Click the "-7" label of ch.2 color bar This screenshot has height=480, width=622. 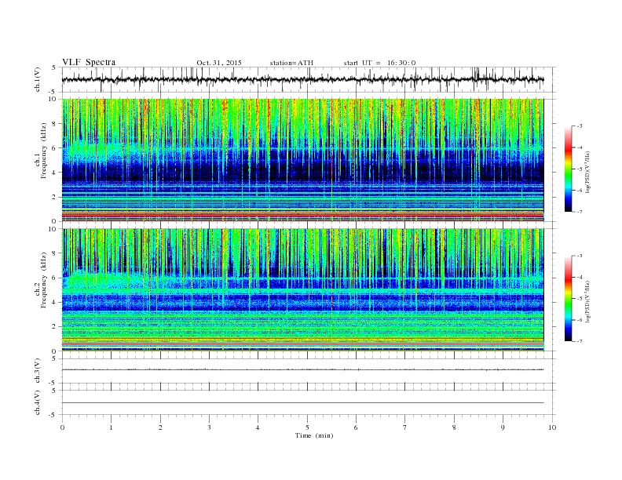pyautogui.click(x=580, y=341)
